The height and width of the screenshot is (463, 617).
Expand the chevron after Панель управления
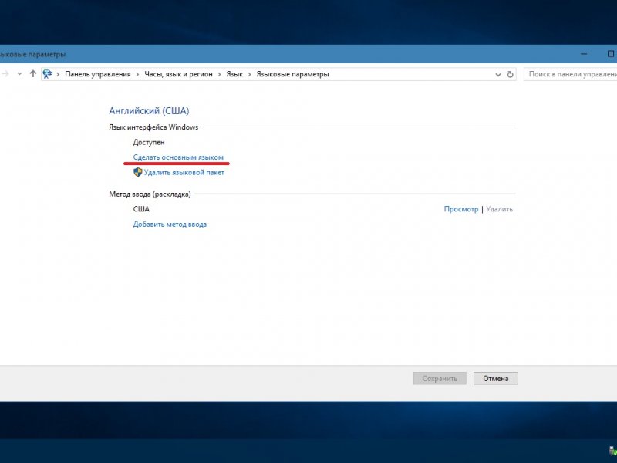point(138,74)
